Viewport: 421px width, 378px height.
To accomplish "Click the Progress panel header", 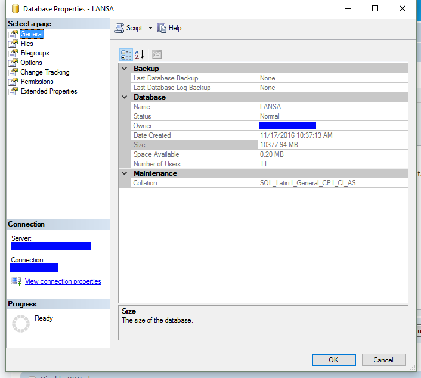I will (58, 304).
